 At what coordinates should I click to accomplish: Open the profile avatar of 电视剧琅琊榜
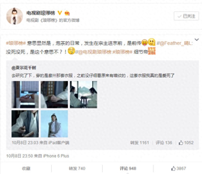pos(15,16)
